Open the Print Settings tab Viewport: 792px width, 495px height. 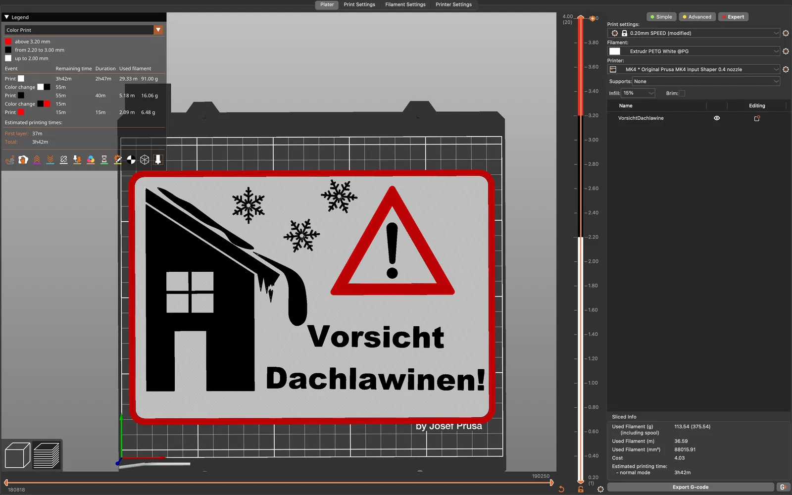pos(359,4)
